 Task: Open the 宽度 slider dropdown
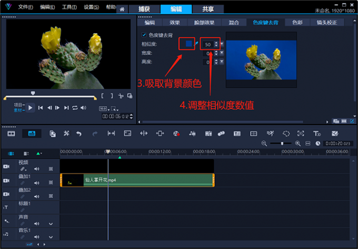pyautogui.click(x=222, y=53)
